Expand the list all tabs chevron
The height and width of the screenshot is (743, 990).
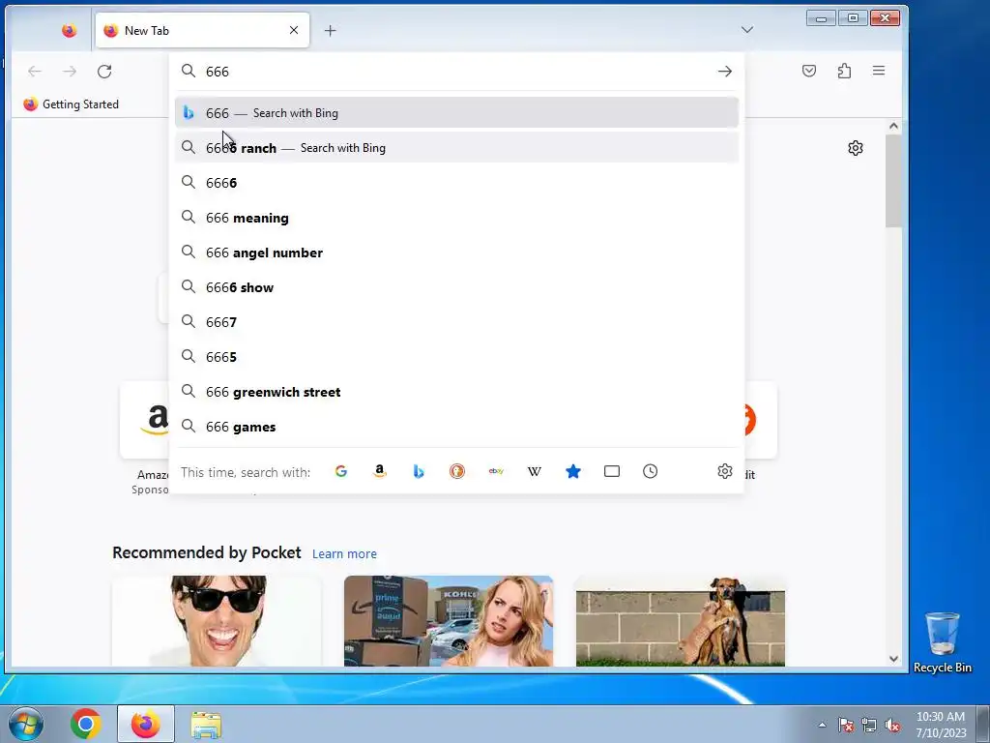tap(747, 30)
